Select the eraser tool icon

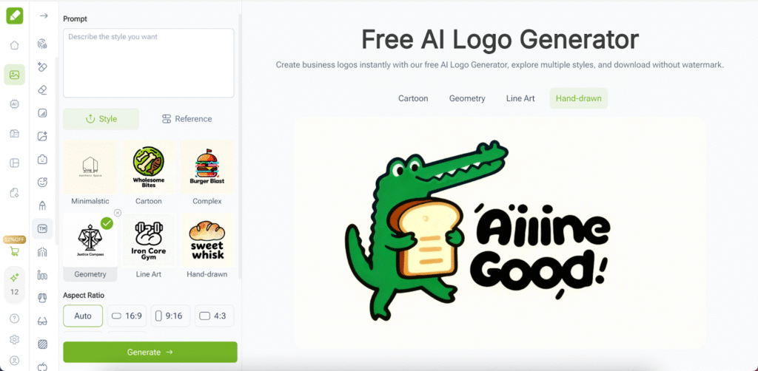42,90
